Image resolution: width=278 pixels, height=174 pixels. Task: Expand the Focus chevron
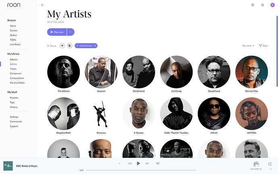[48, 46]
